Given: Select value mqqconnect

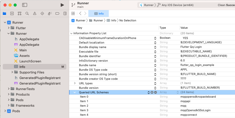Looking at the screenshot, I should [x=189, y=115].
